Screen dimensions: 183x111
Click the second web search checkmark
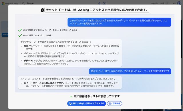click(x=20, y=35)
